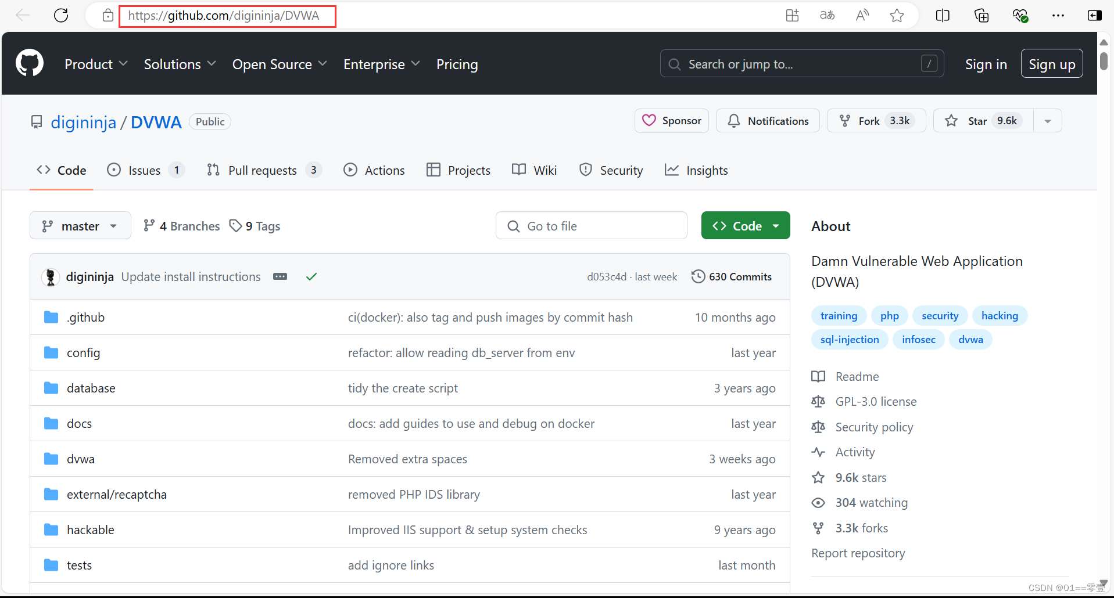Click the .github folder icon
The height and width of the screenshot is (598, 1114).
point(51,317)
